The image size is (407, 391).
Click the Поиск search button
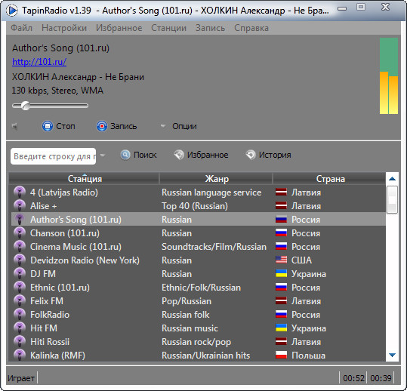(138, 155)
